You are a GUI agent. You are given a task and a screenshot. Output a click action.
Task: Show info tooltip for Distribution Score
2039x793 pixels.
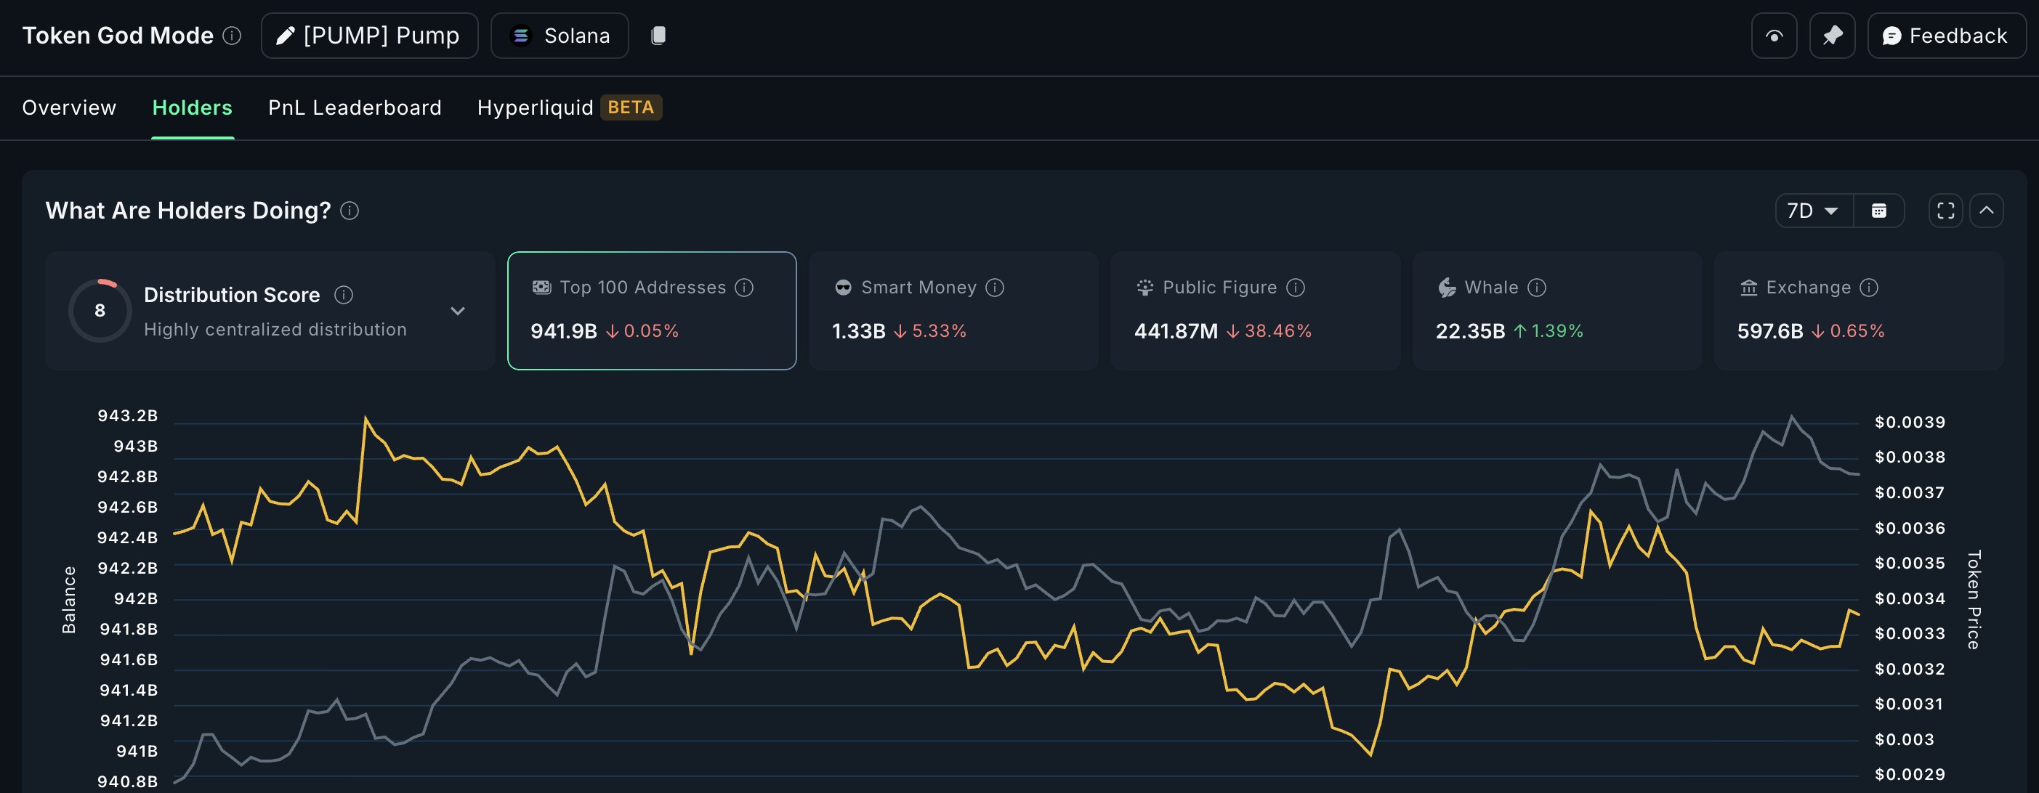tap(344, 294)
